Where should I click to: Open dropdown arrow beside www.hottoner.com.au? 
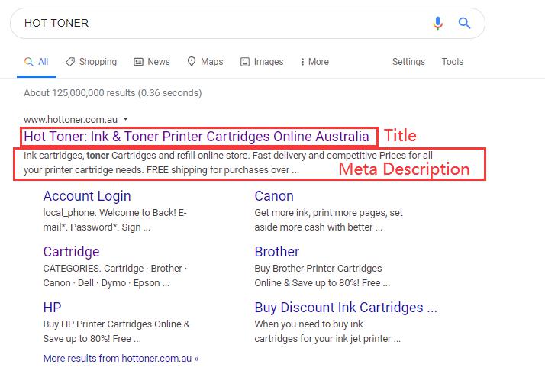(x=125, y=119)
